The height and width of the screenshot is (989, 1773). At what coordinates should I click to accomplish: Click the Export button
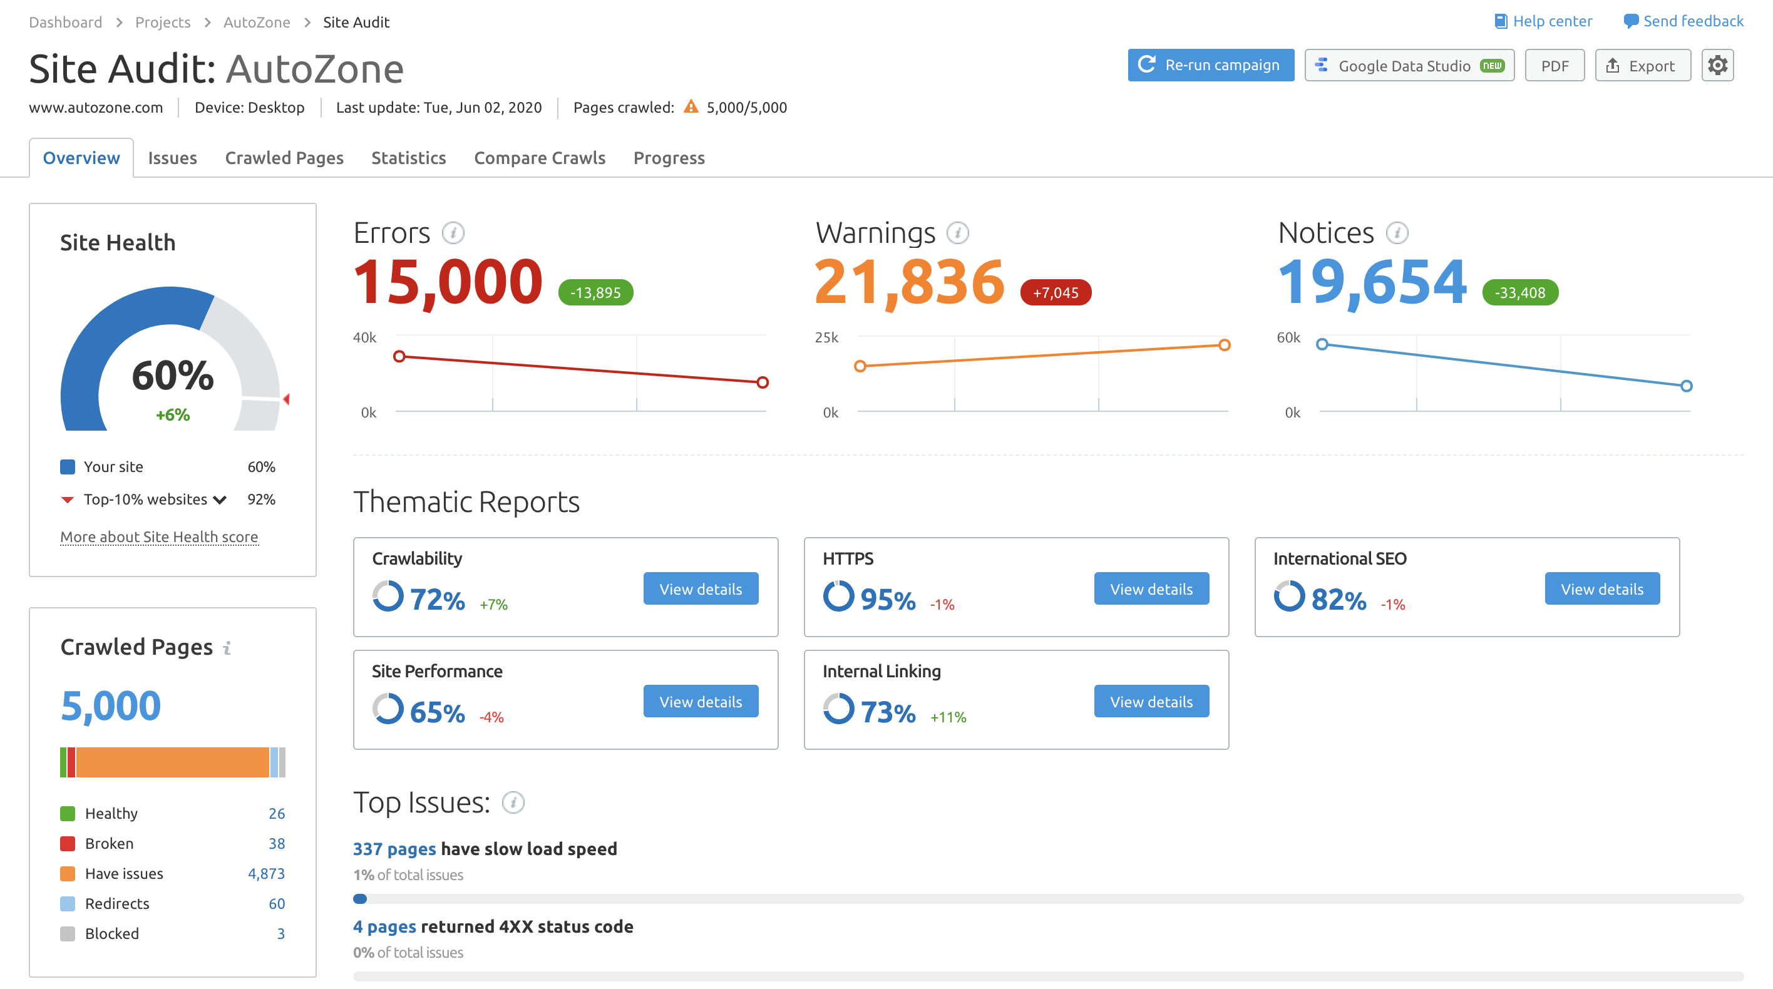(x=1642, y=65)
